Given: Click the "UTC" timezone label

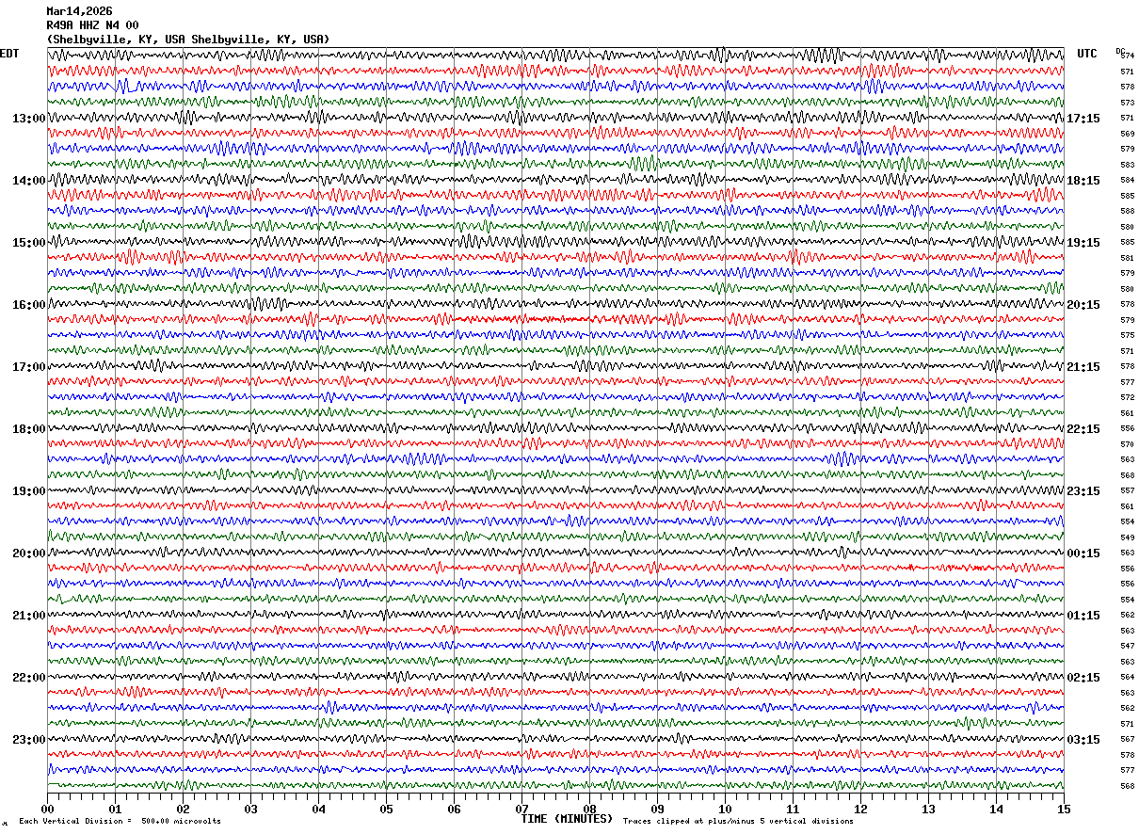Looking at the screenshot, I should 1087,54.
